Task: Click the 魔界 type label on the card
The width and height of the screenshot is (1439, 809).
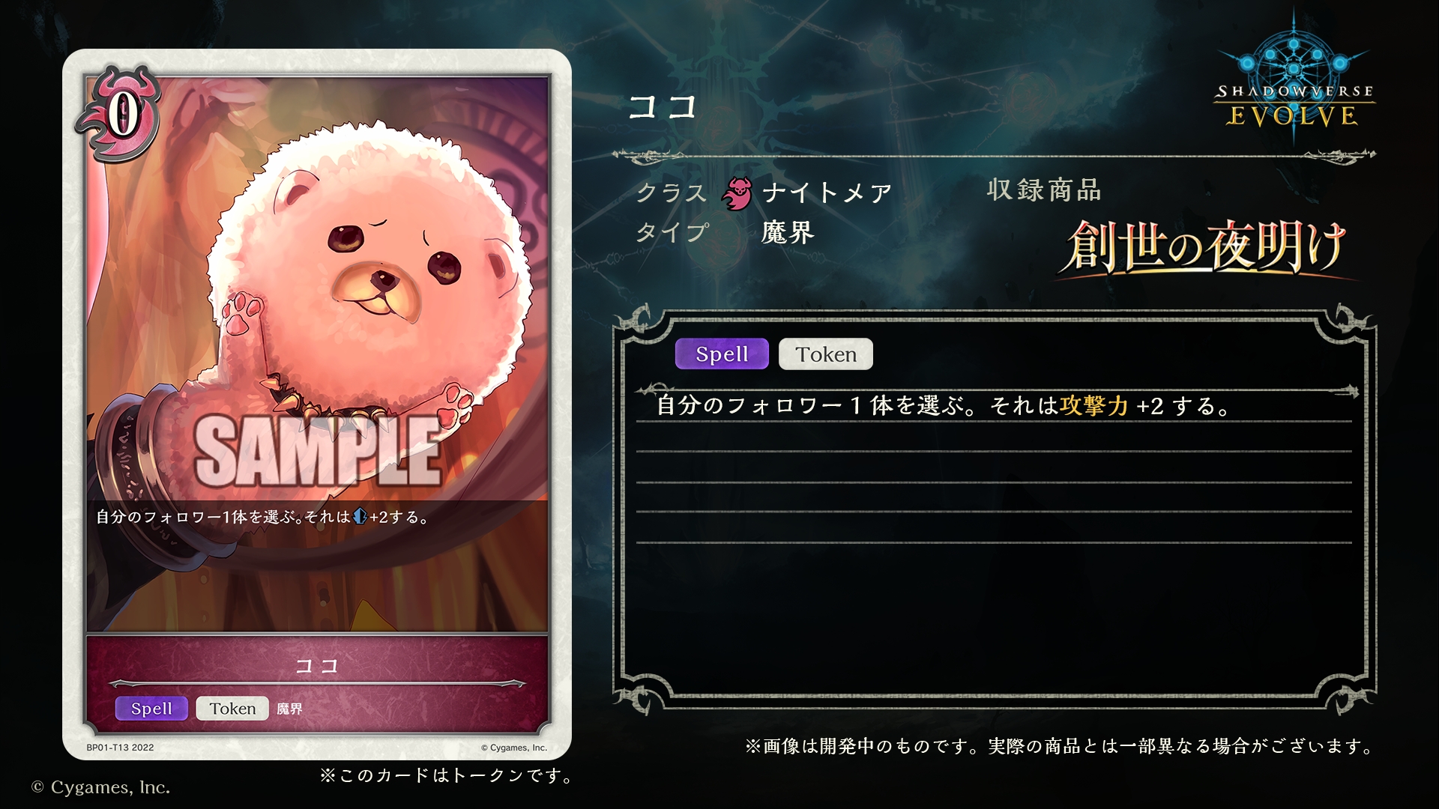Action: pos(289,709)
